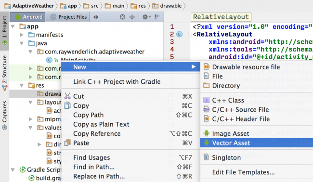Select the drawable folder in project tree
The height and width of the screenshot is (182, 313).
(x=35, y=94)
